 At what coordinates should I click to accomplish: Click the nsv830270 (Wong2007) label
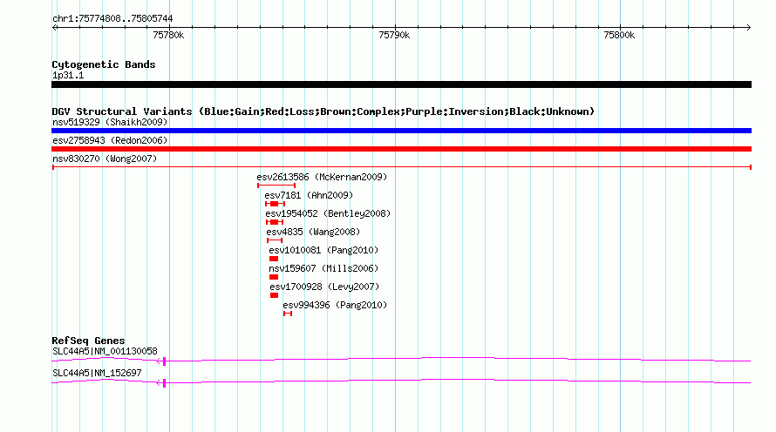coord(105,159)
